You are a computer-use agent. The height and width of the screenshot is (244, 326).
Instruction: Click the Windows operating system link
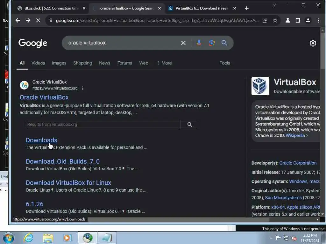[x=298, y=181]
